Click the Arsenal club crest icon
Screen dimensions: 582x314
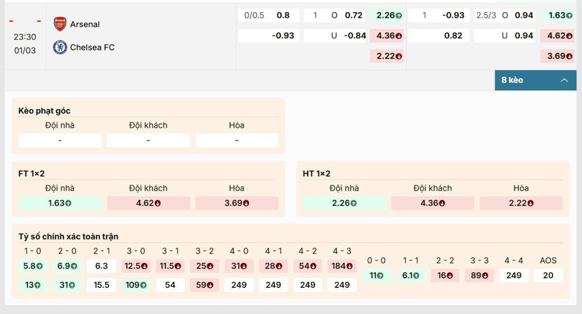point(60,24)
